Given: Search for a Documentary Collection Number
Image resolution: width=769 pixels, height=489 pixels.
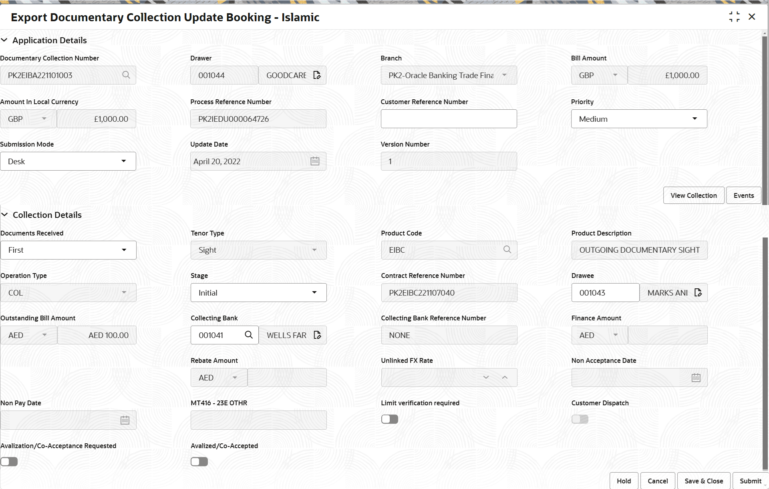Looking at the screenshot, I should [126, 75].
